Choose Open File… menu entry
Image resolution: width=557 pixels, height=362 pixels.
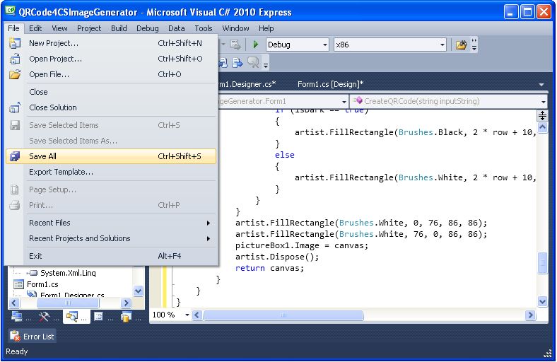point(110,75)
